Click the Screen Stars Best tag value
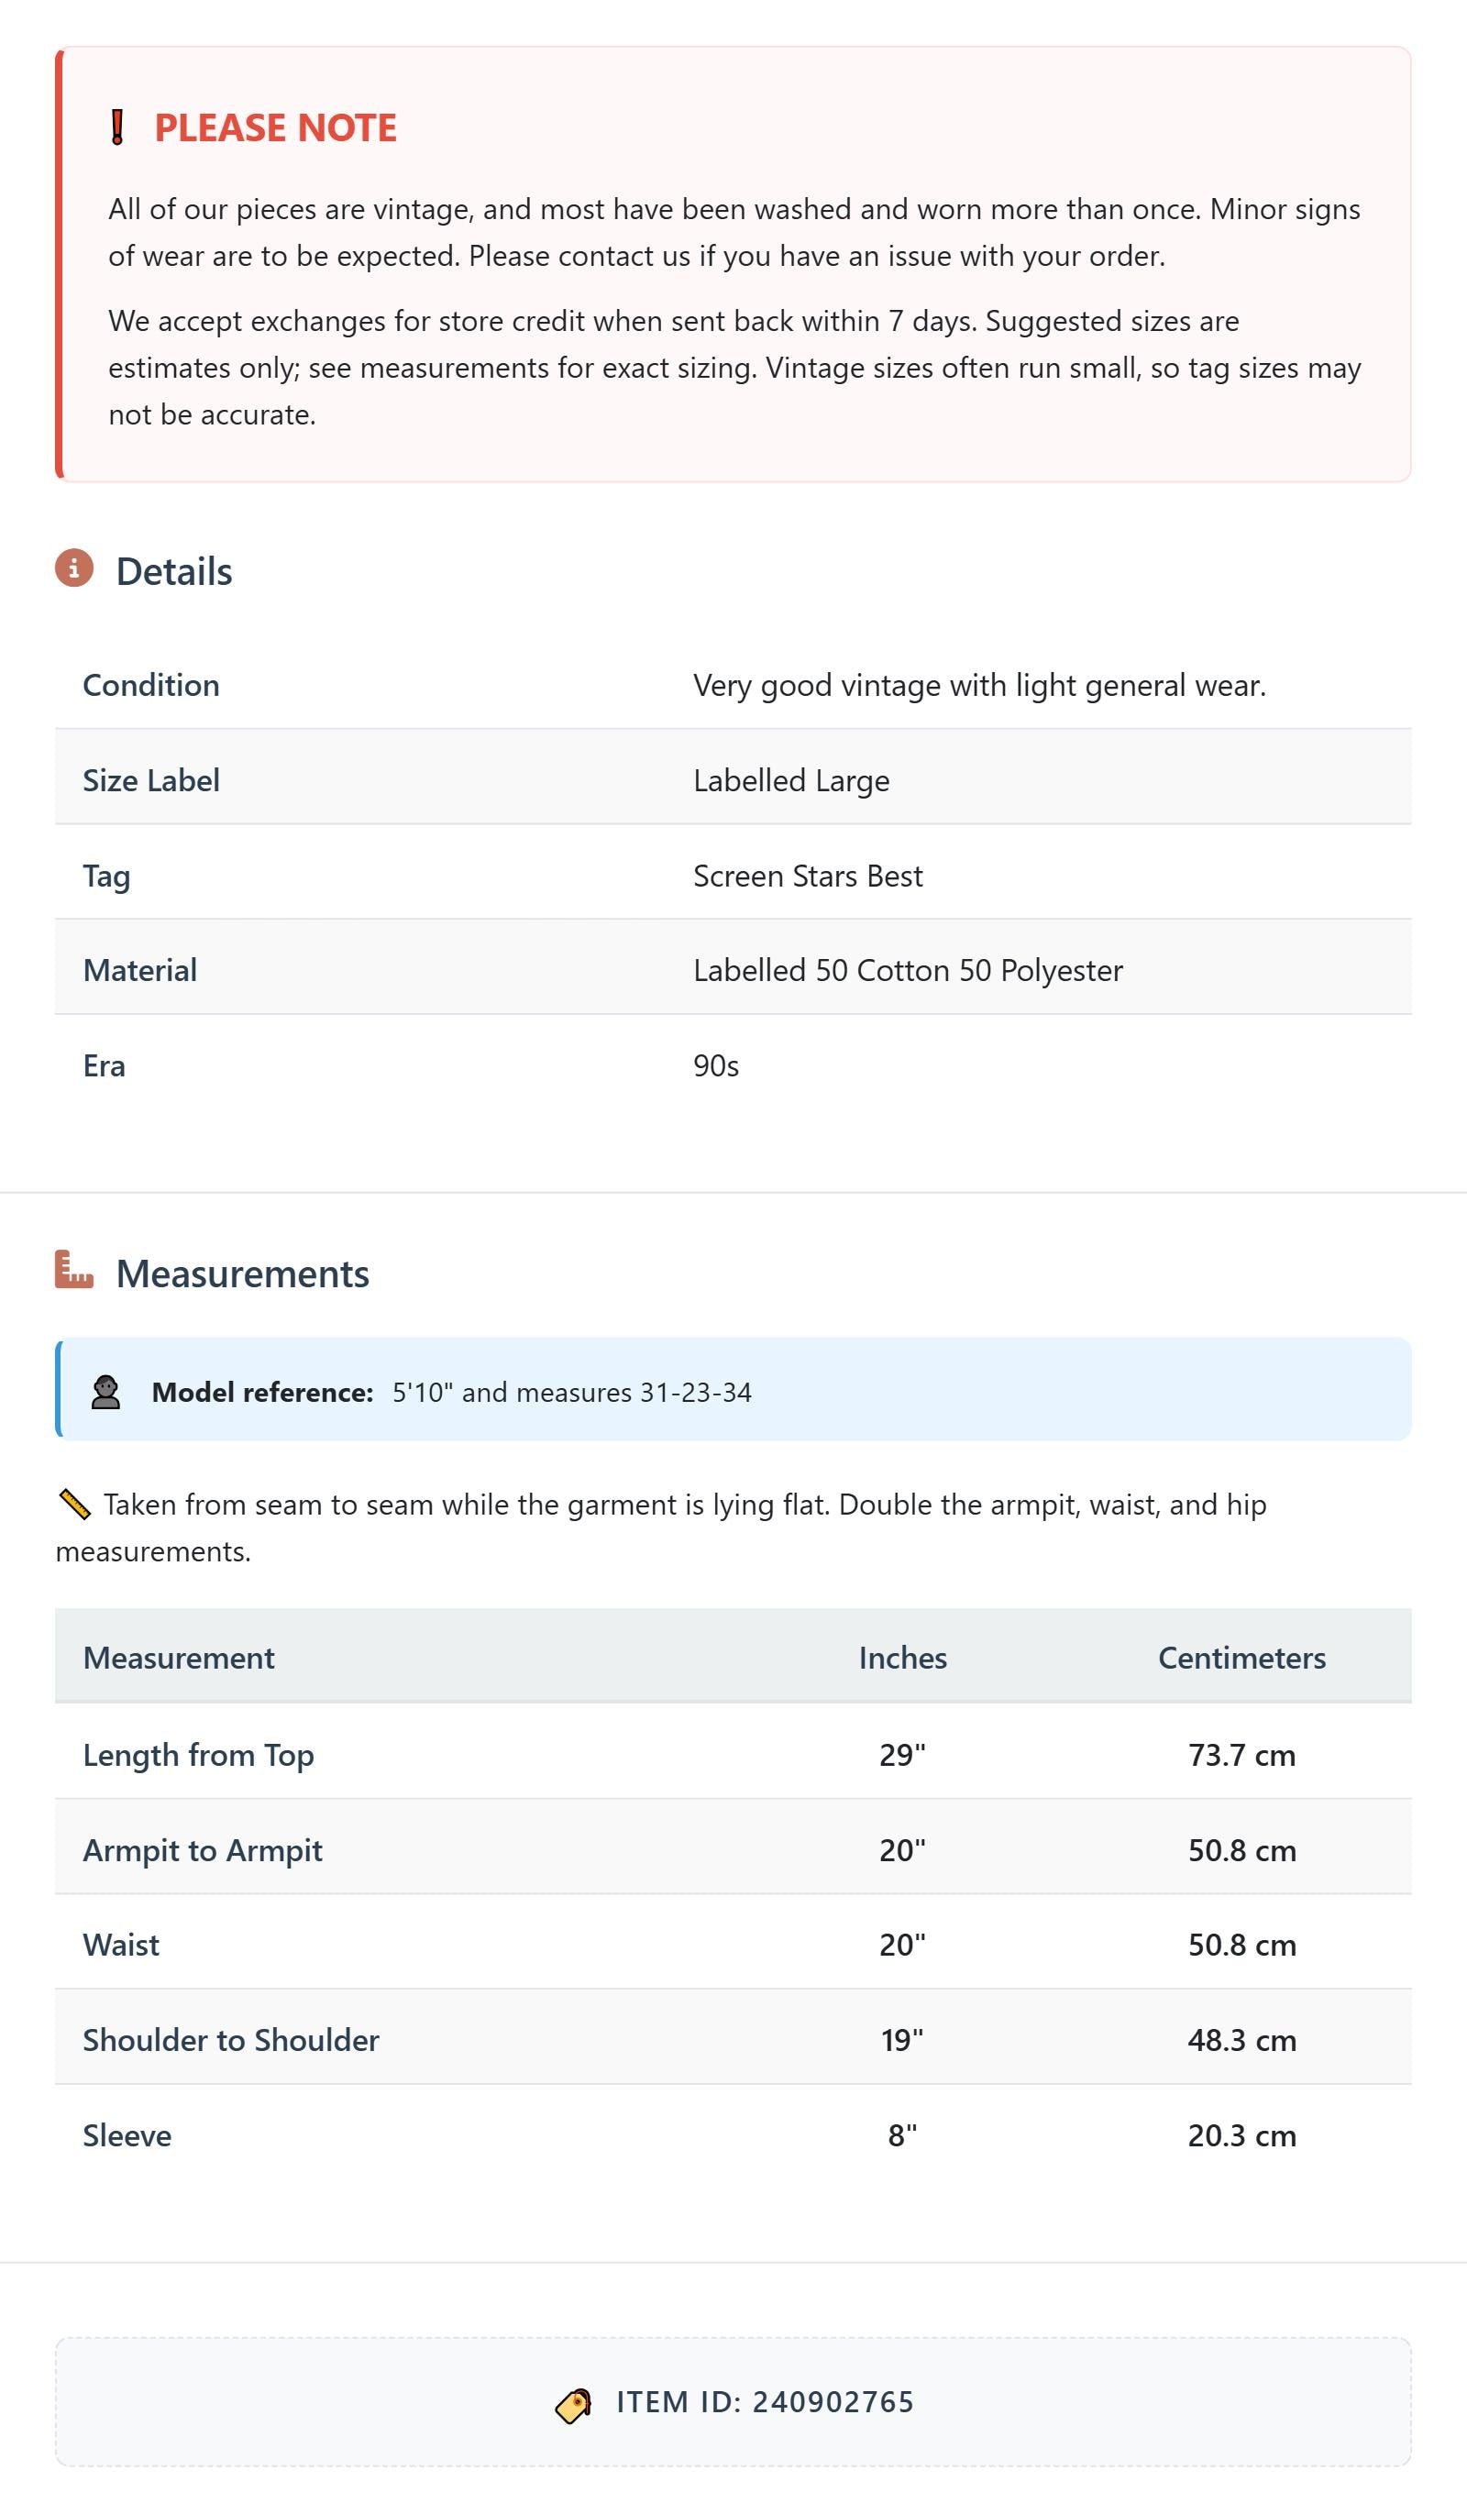 808,876
